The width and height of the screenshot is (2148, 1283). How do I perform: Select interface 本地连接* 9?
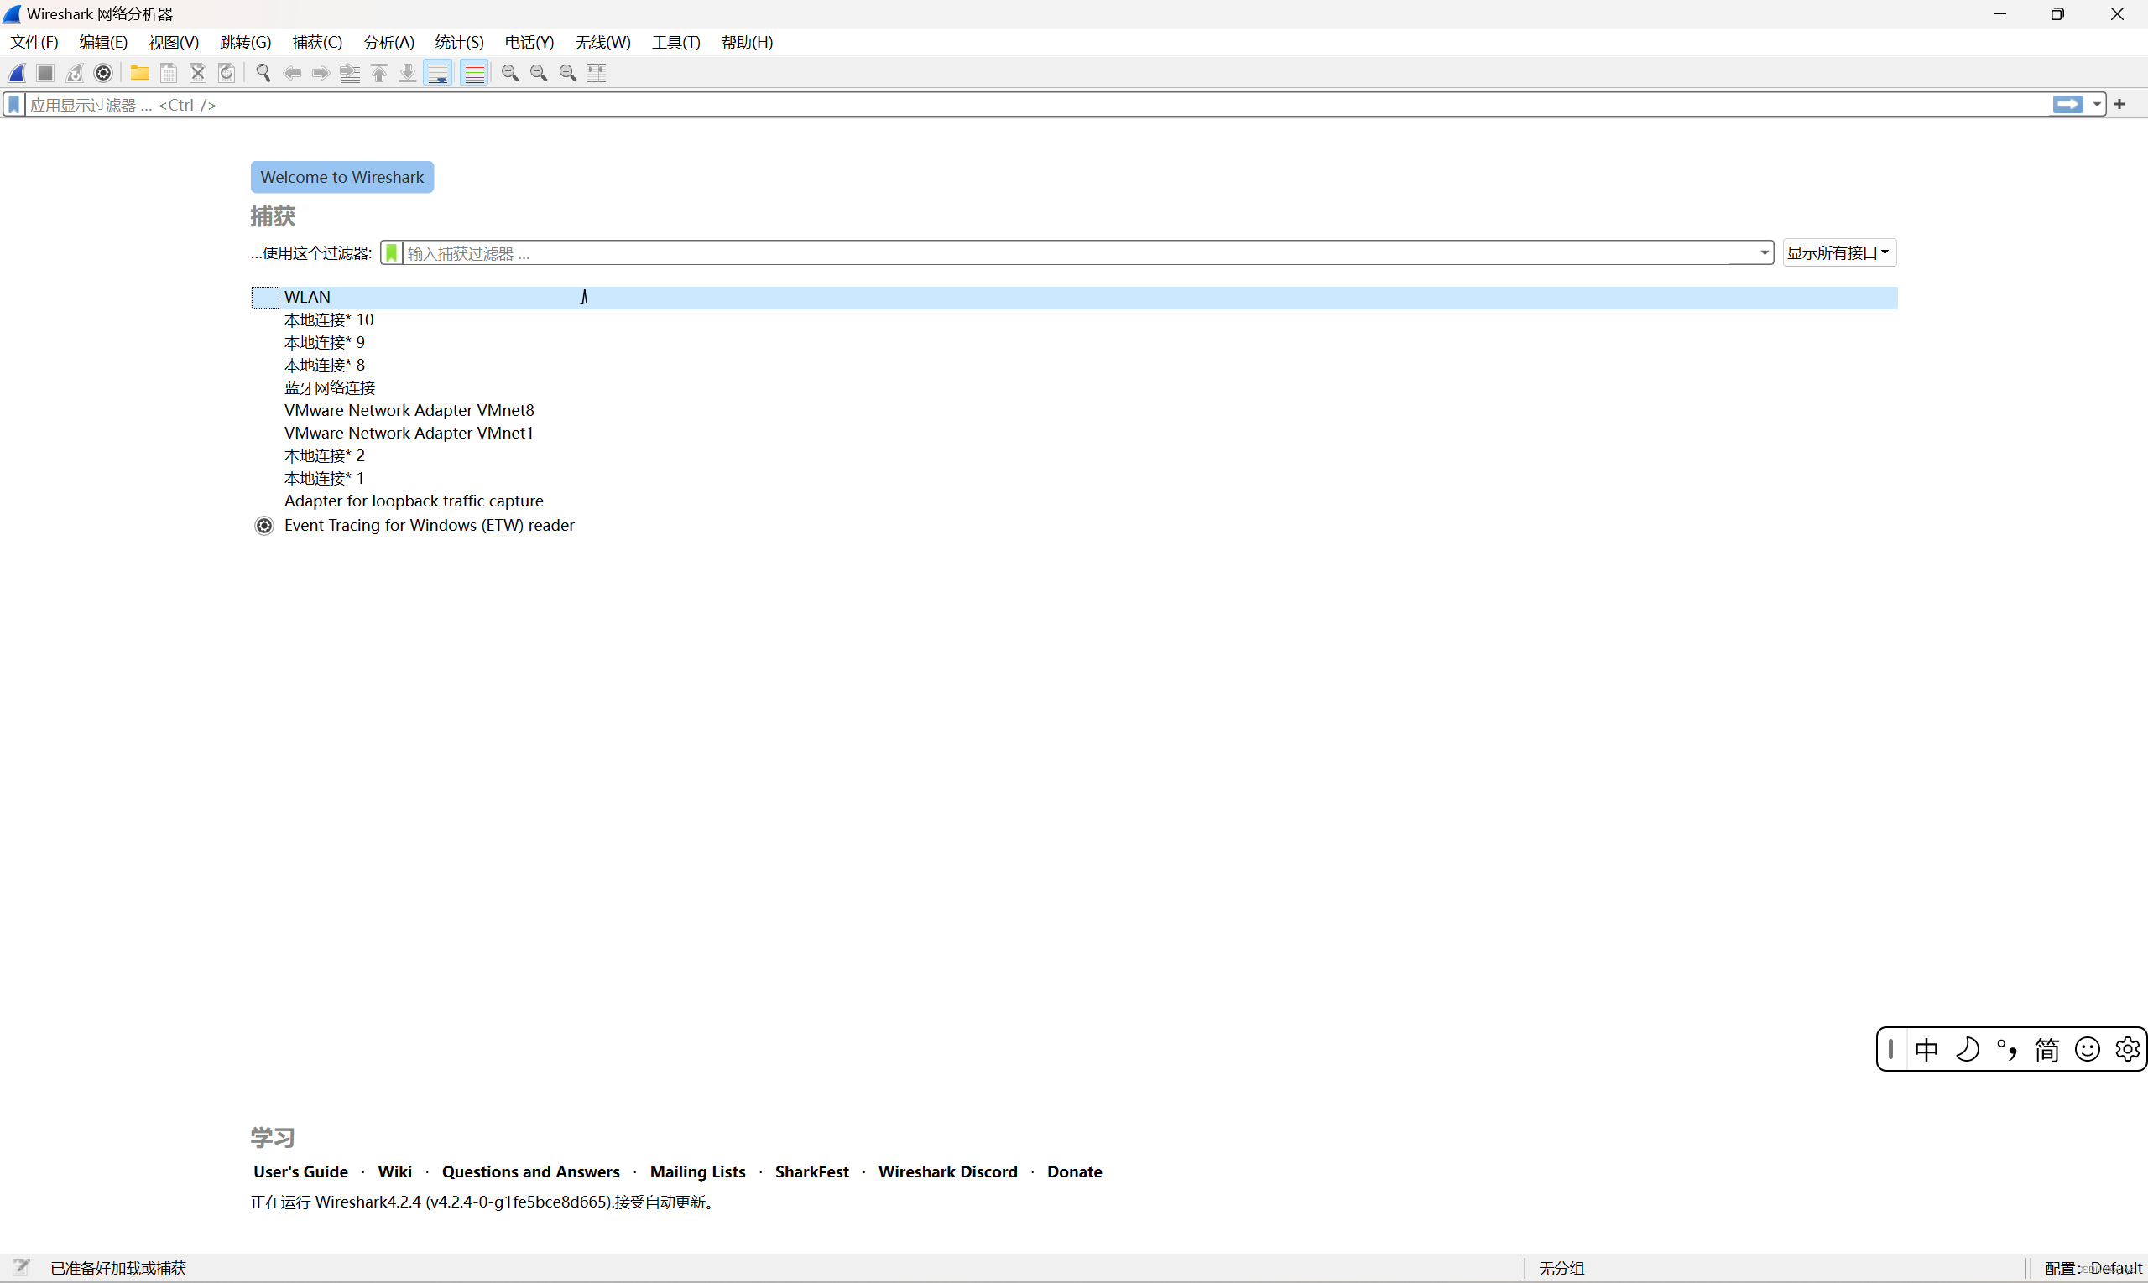tap(1075, 342)
